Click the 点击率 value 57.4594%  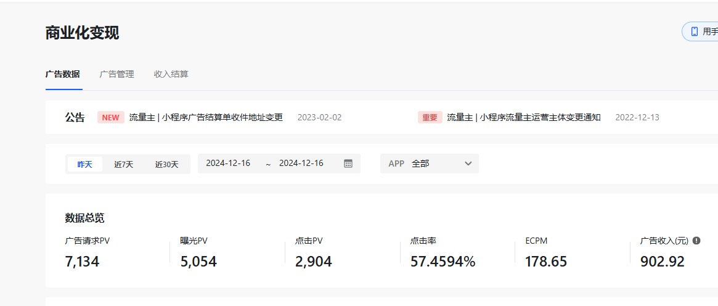[443, 262]
